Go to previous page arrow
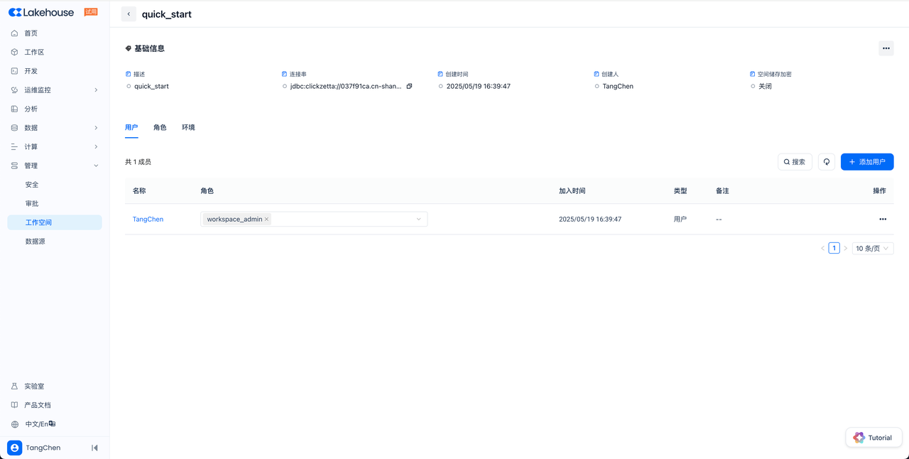 (x=823, y=248)
